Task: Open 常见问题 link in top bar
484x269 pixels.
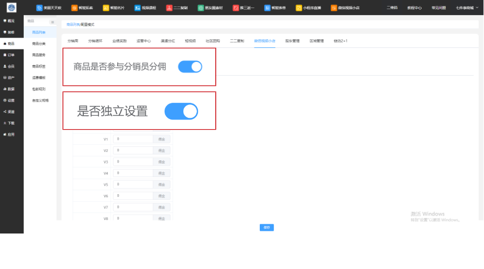Action: pyautogui.click(x=439, y=8)
